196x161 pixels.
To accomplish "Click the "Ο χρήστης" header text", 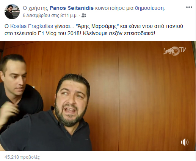I will coord(36,8).
